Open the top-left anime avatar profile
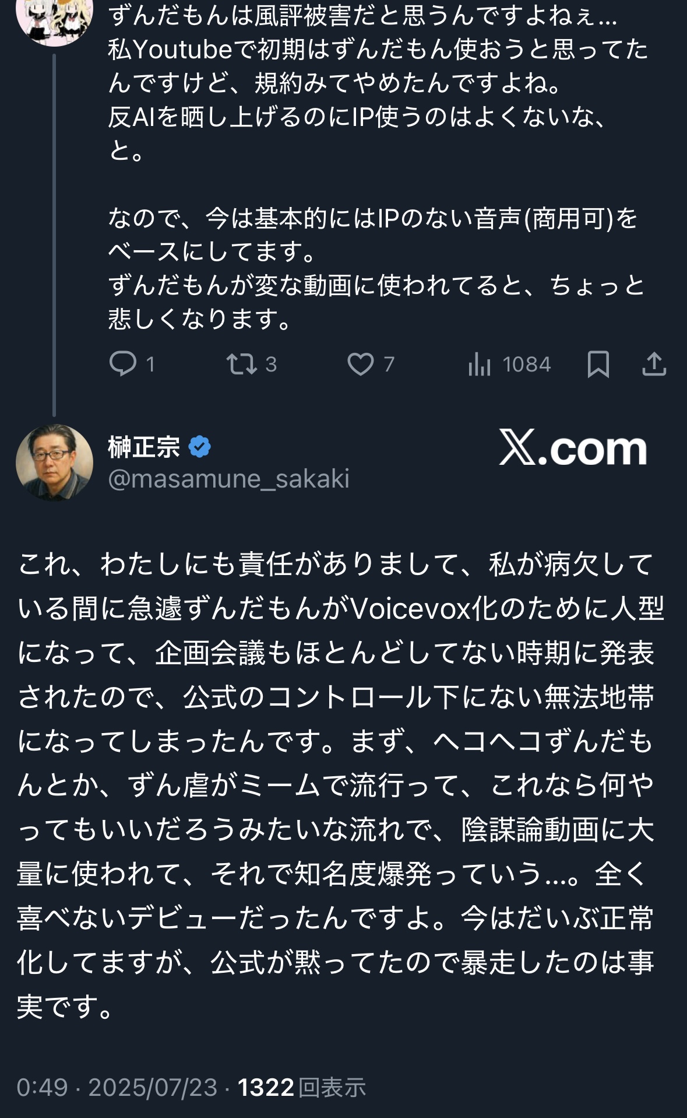The image size is (687, 1118). pyautogui.click(x=54, y=20)
